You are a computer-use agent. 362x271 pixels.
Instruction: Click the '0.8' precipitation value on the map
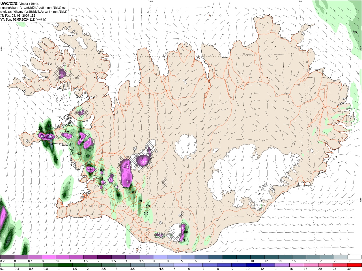102,170
